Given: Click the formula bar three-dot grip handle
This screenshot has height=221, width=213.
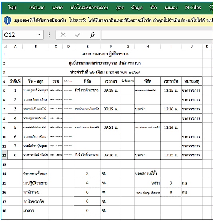Looking at the screenshot, I should [x=49, y=35].
